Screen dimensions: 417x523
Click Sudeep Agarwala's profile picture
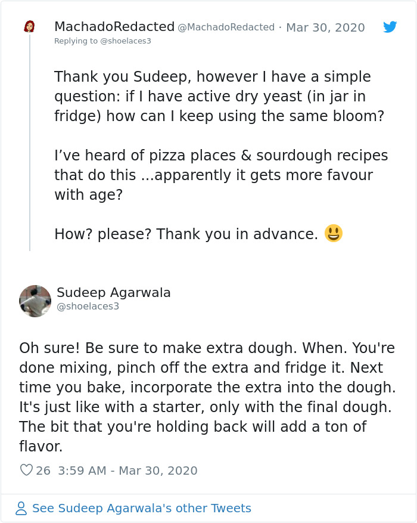[x=35, y=301]
